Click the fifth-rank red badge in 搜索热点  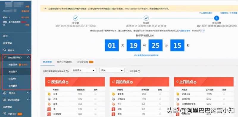click(x=49, y=114)
